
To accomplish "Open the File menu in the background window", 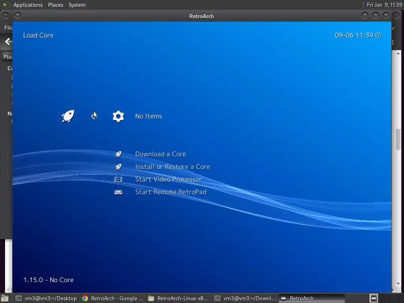I will click(8, 28).
